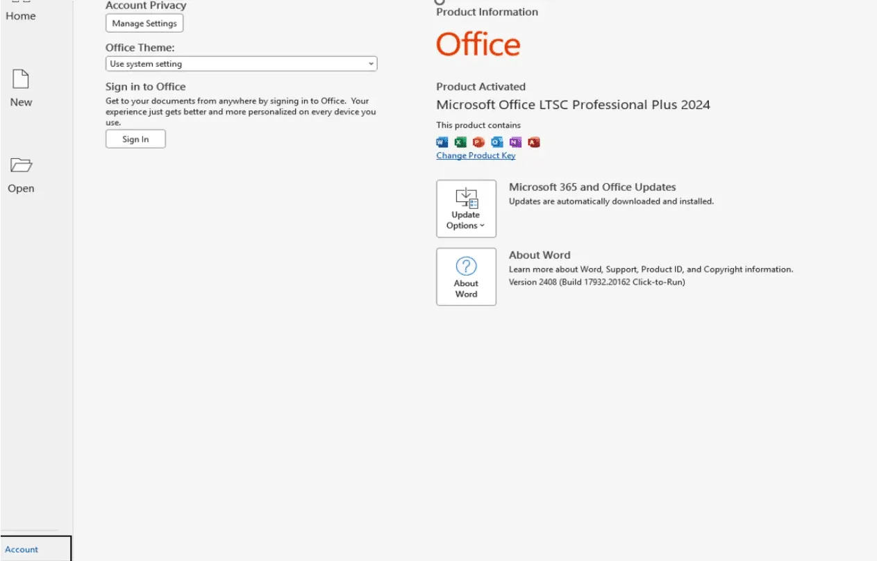Viewport: 877px width, 561px height.
Task: Click the PowerPoint app icon
Action: [478, 142]
